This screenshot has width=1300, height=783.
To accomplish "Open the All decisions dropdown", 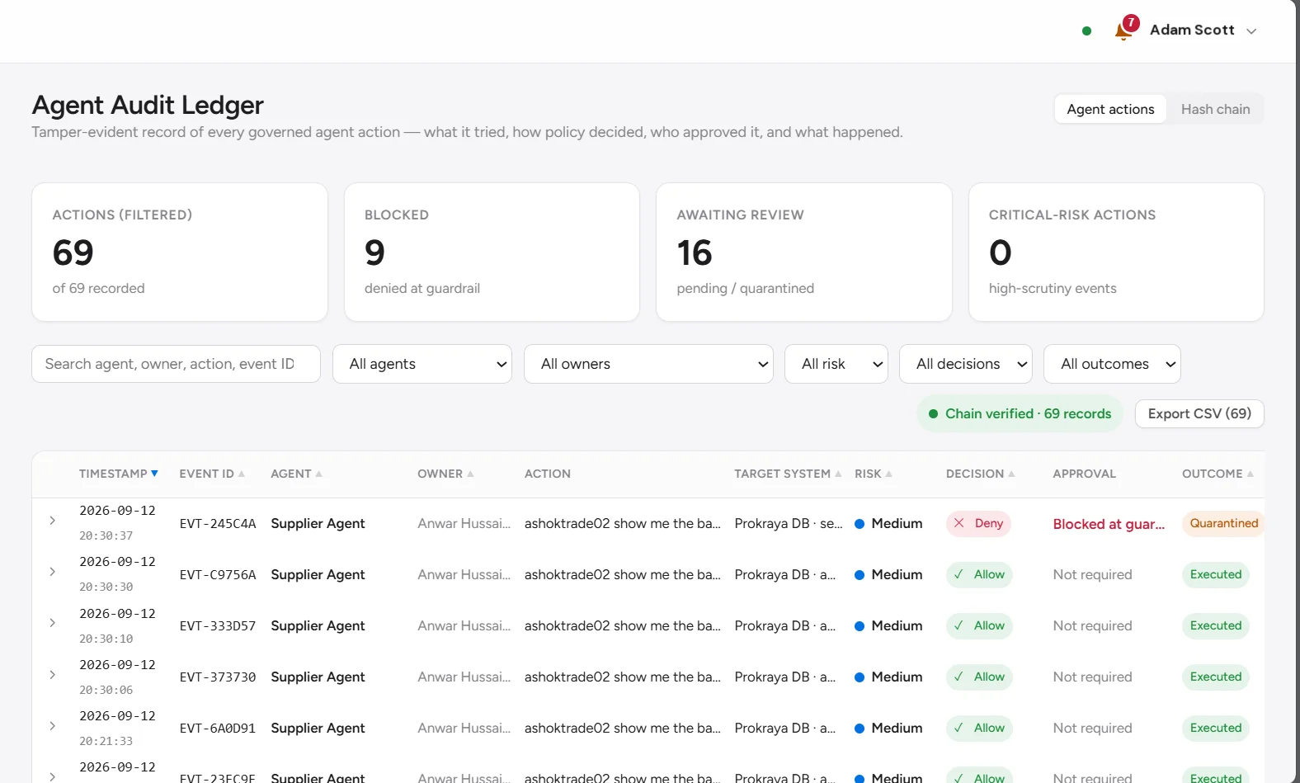I will [965, 364].
